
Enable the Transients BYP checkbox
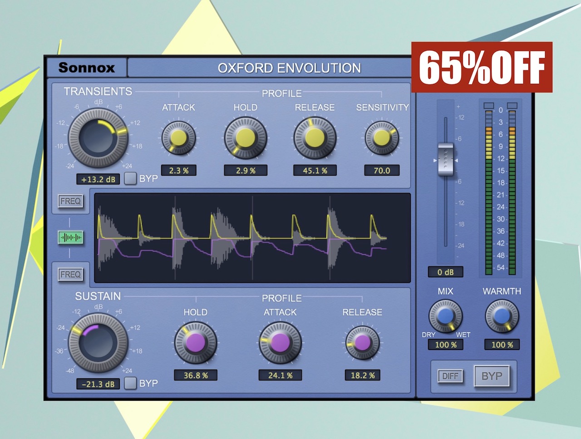pyautogui.click(x=131, y=178)
